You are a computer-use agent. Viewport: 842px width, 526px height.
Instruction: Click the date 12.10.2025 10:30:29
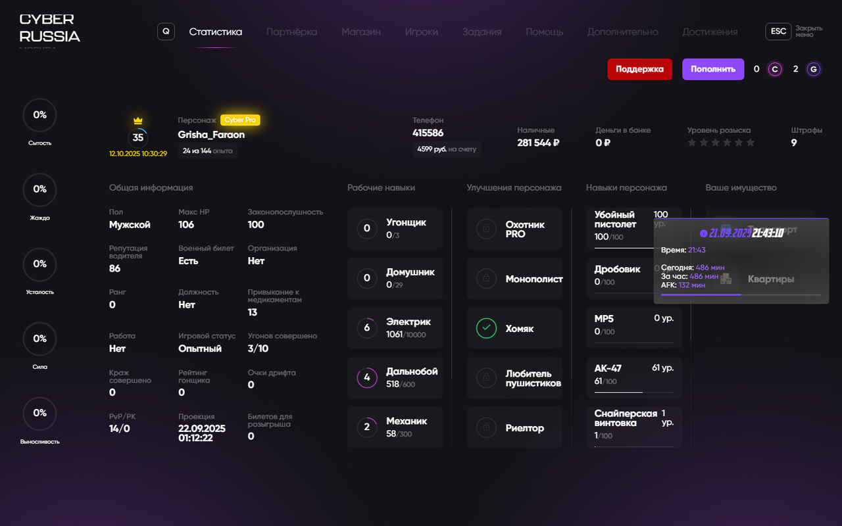[138, 154]
